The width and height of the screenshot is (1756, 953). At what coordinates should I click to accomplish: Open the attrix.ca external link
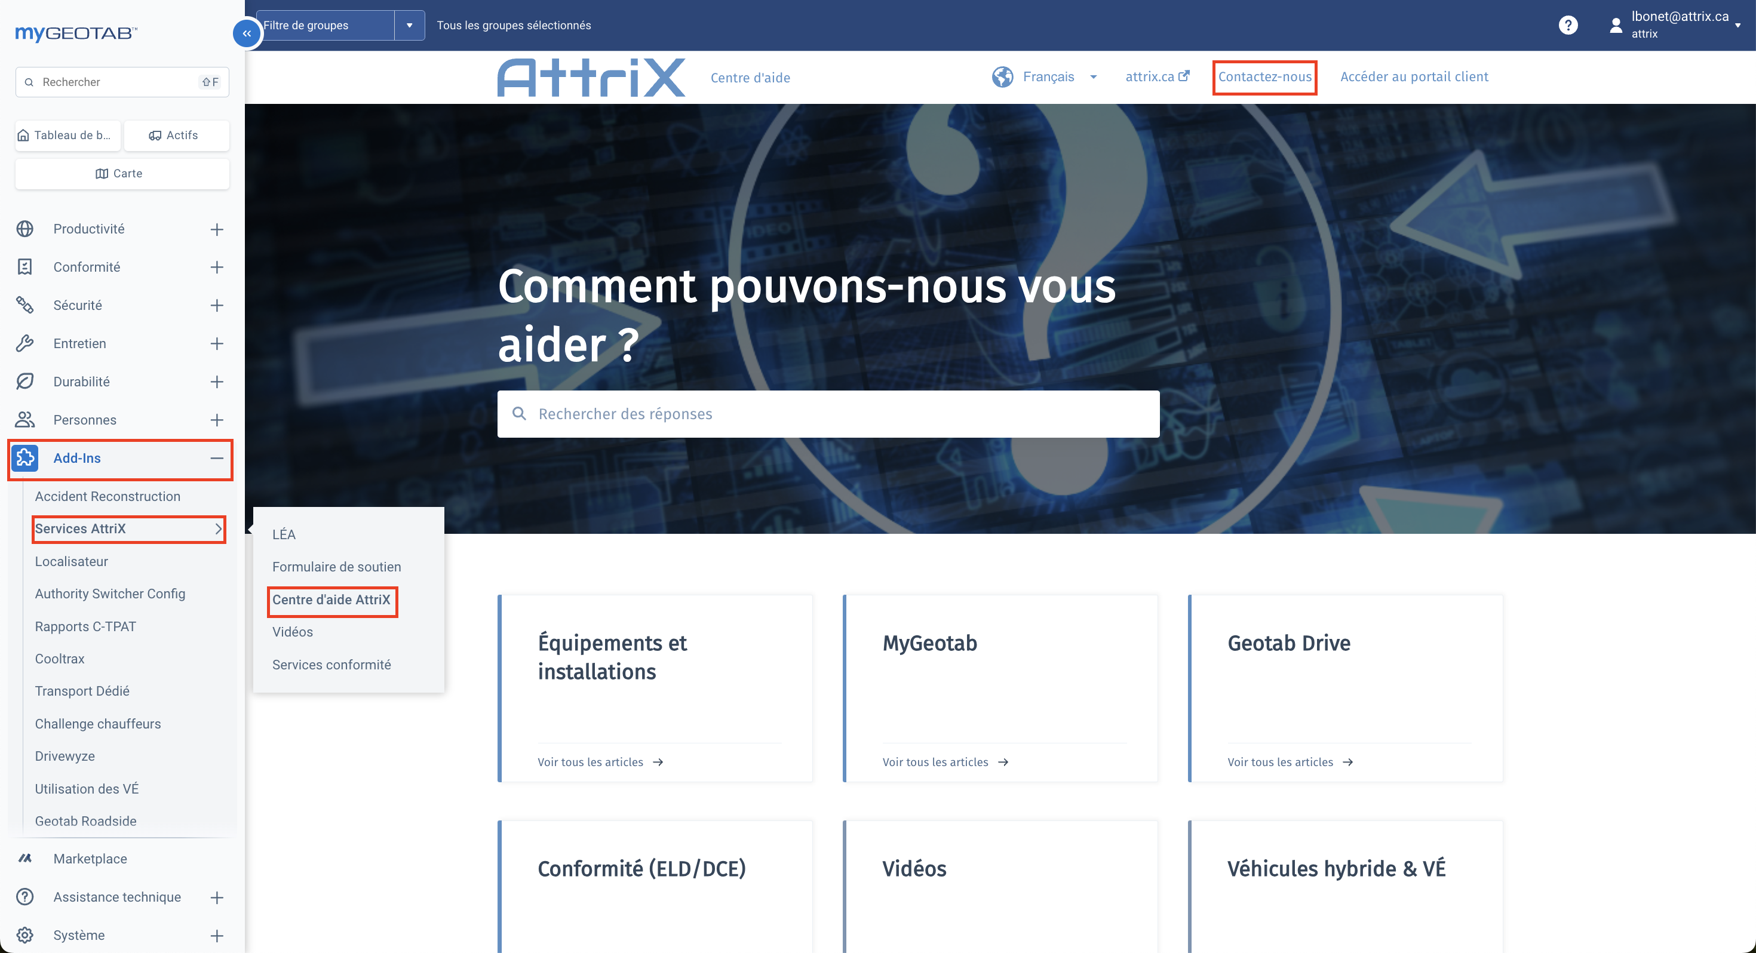(x=1157, y=76)
